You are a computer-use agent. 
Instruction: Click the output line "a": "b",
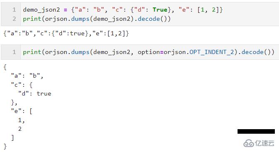tap(27, 76)
